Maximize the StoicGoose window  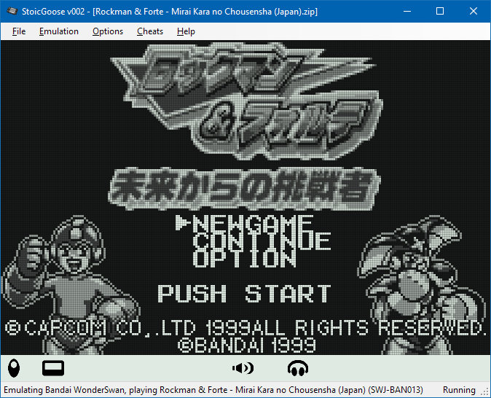(x=440, y=11)
